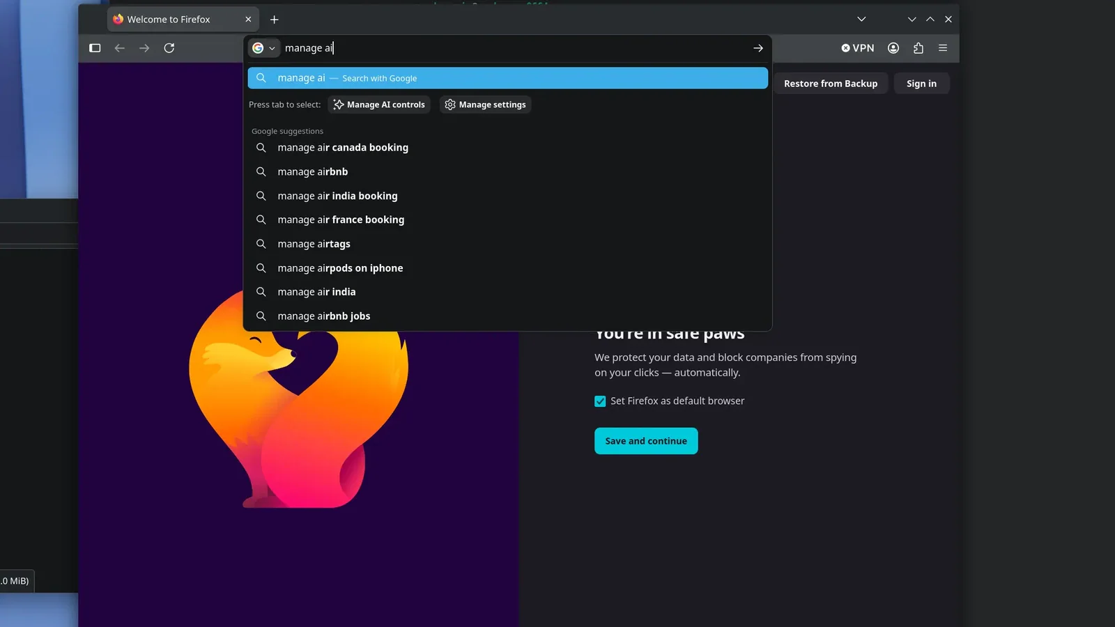
Task: Select 'manage ai — Search with Google' result
Action: (x=508, y=78)
